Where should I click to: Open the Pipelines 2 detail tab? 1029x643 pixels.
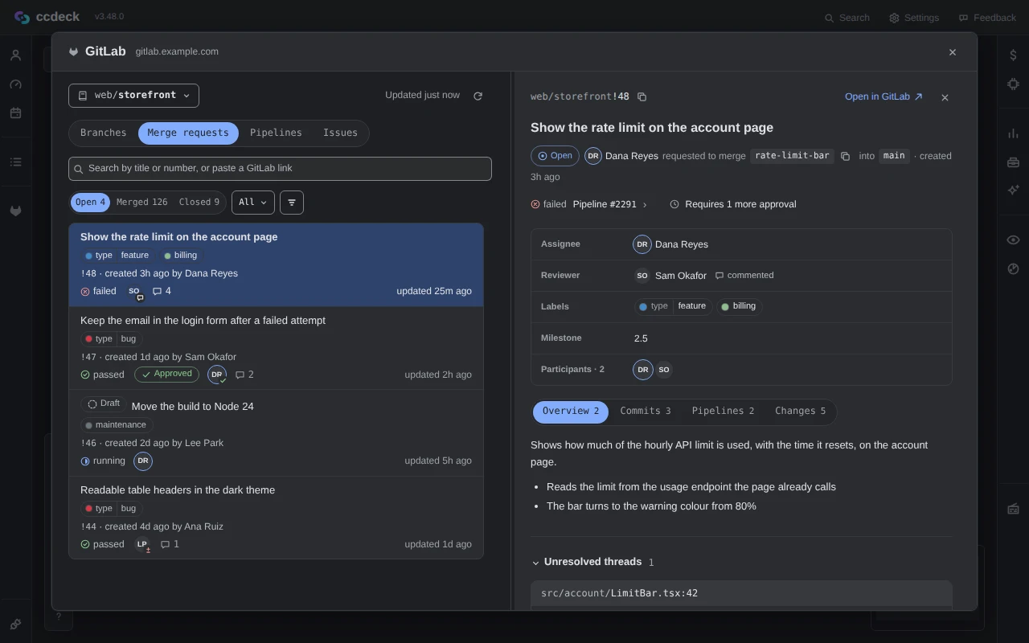pos(723,412)
